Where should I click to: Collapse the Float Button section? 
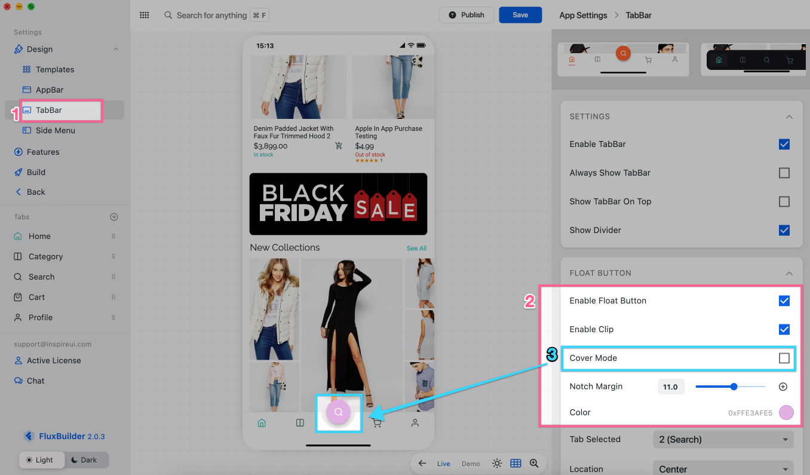click(x=789, y=273)
